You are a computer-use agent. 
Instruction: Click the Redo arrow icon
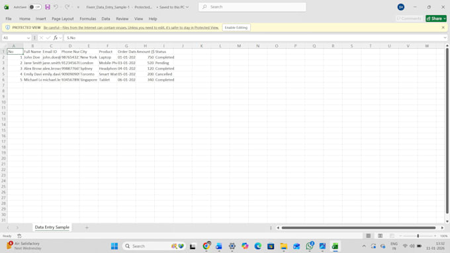click(67, 7)
